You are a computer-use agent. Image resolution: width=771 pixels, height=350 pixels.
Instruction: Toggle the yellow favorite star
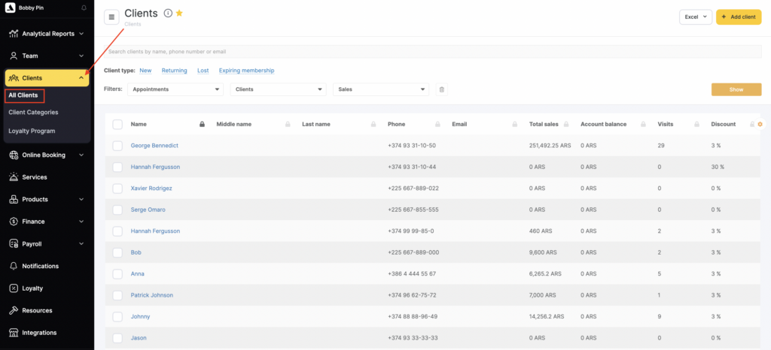(179, 14)
